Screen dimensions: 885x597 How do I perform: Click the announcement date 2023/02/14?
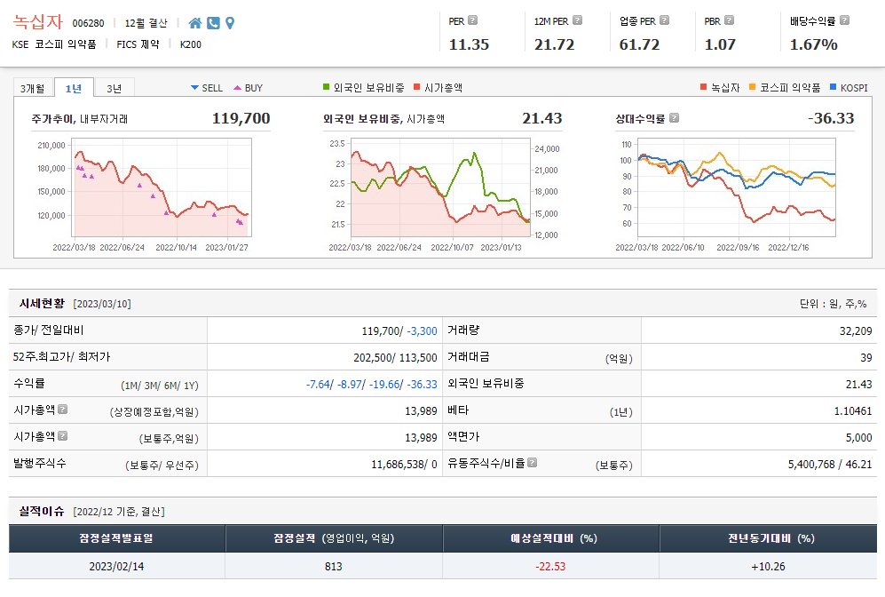[116, 566]
